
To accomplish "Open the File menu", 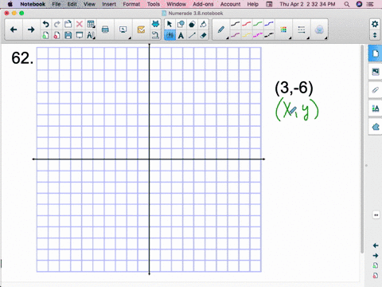I will pyautogui.click(x=57, y=4).
